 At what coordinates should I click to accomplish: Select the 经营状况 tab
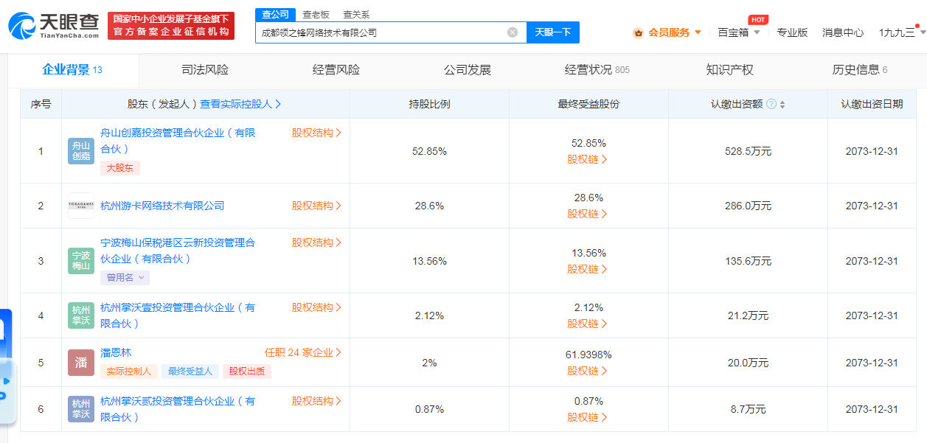click(597, 70)
